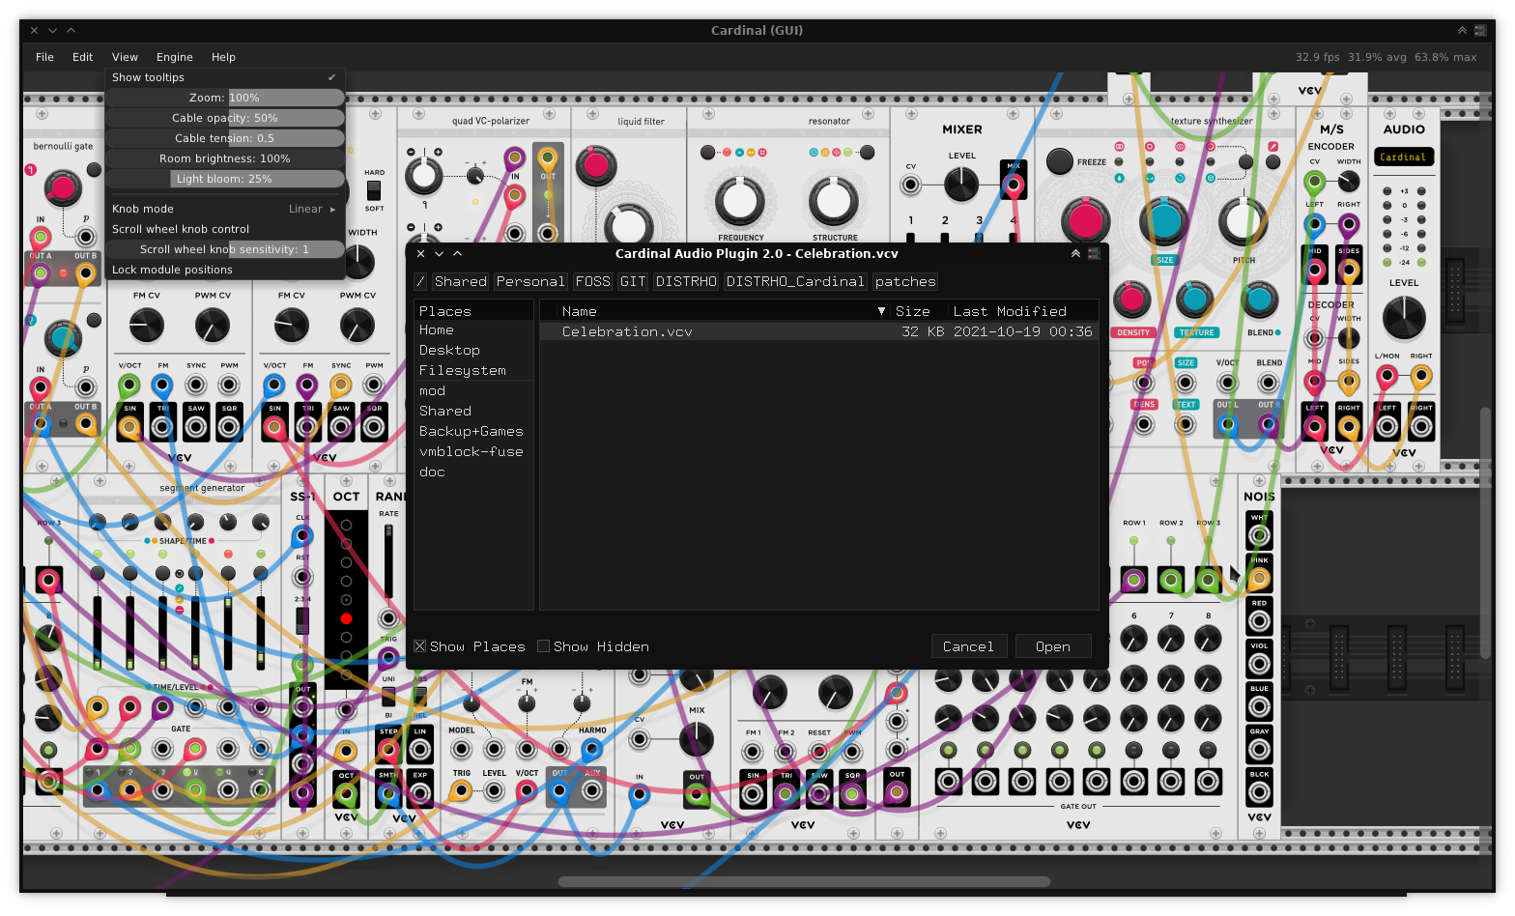Click the noise module BLUE output jack
The width and height of the screenshot is (1515, 916).
[x=1259, y=707]
